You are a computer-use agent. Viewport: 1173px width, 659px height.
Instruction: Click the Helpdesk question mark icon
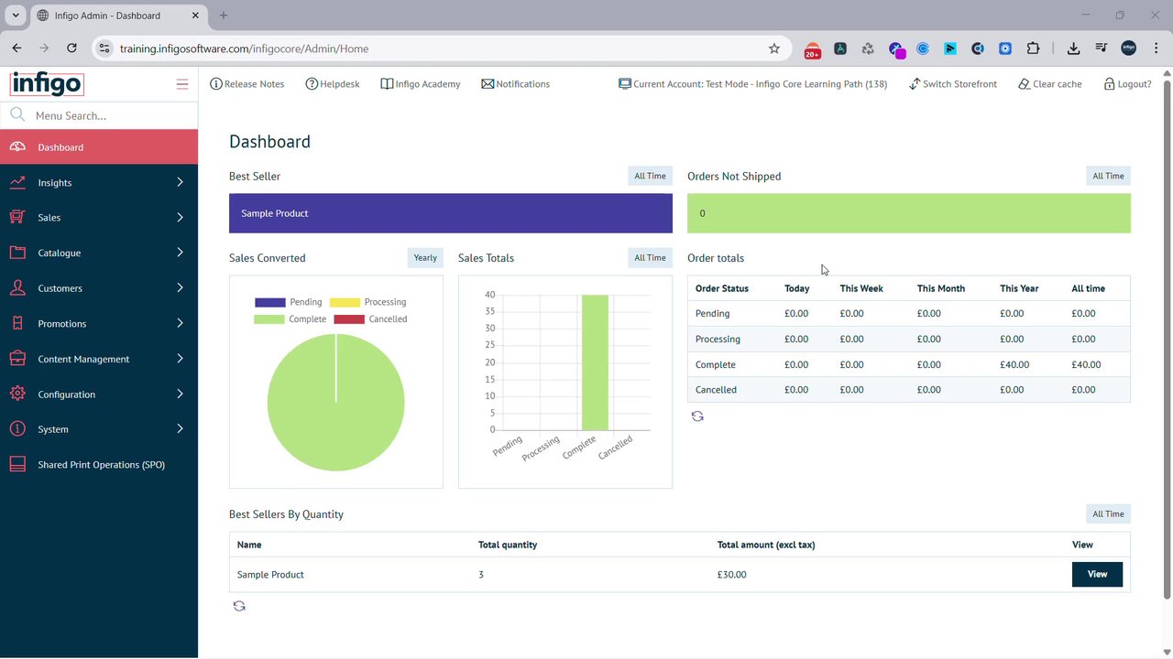tap(312, 84)
